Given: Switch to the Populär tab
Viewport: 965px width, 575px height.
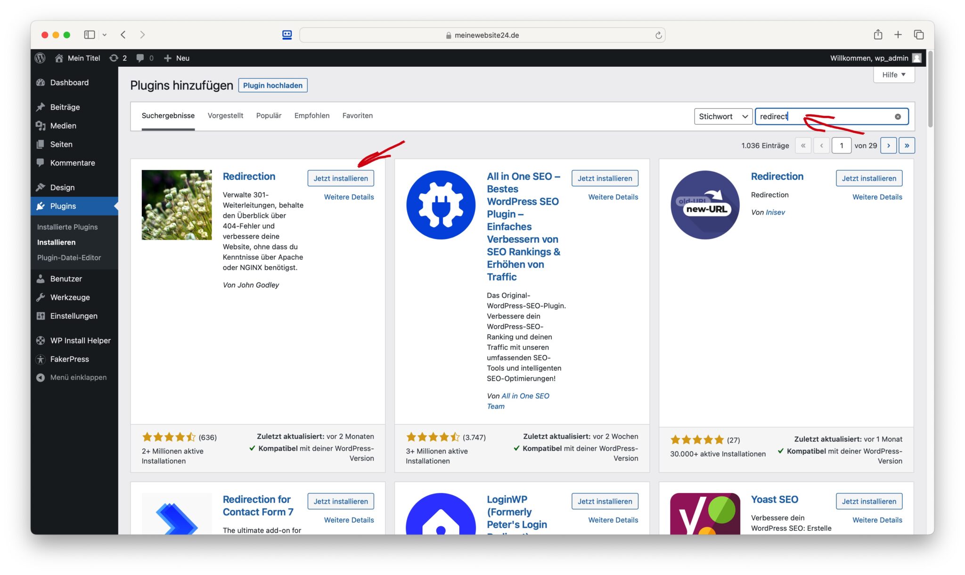Looking at the screenshot, I should click(269, 115).
